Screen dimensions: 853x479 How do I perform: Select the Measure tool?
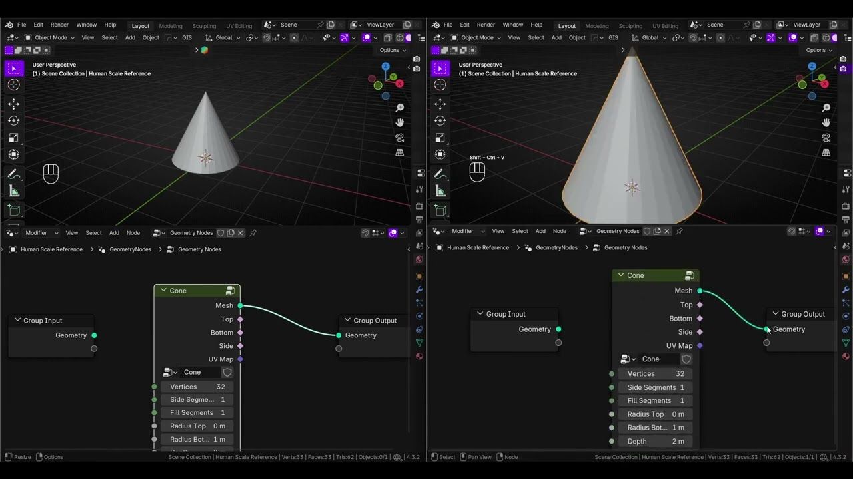click(x=14, y=191)
